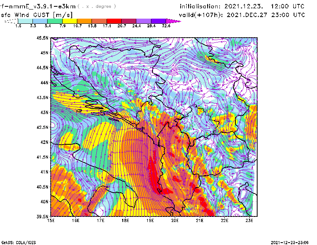The image size is (317, 245).
Task: Click the legend value 10.7
Action: pos(77,26)
